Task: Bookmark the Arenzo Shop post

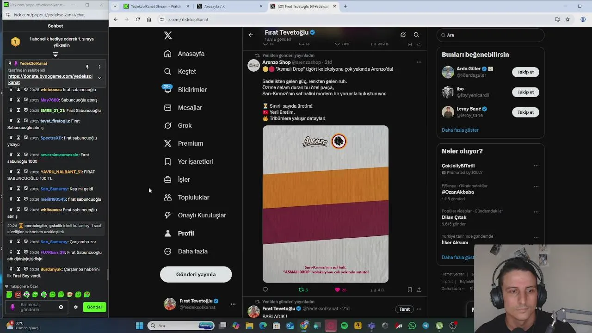Action: [410, 290]
